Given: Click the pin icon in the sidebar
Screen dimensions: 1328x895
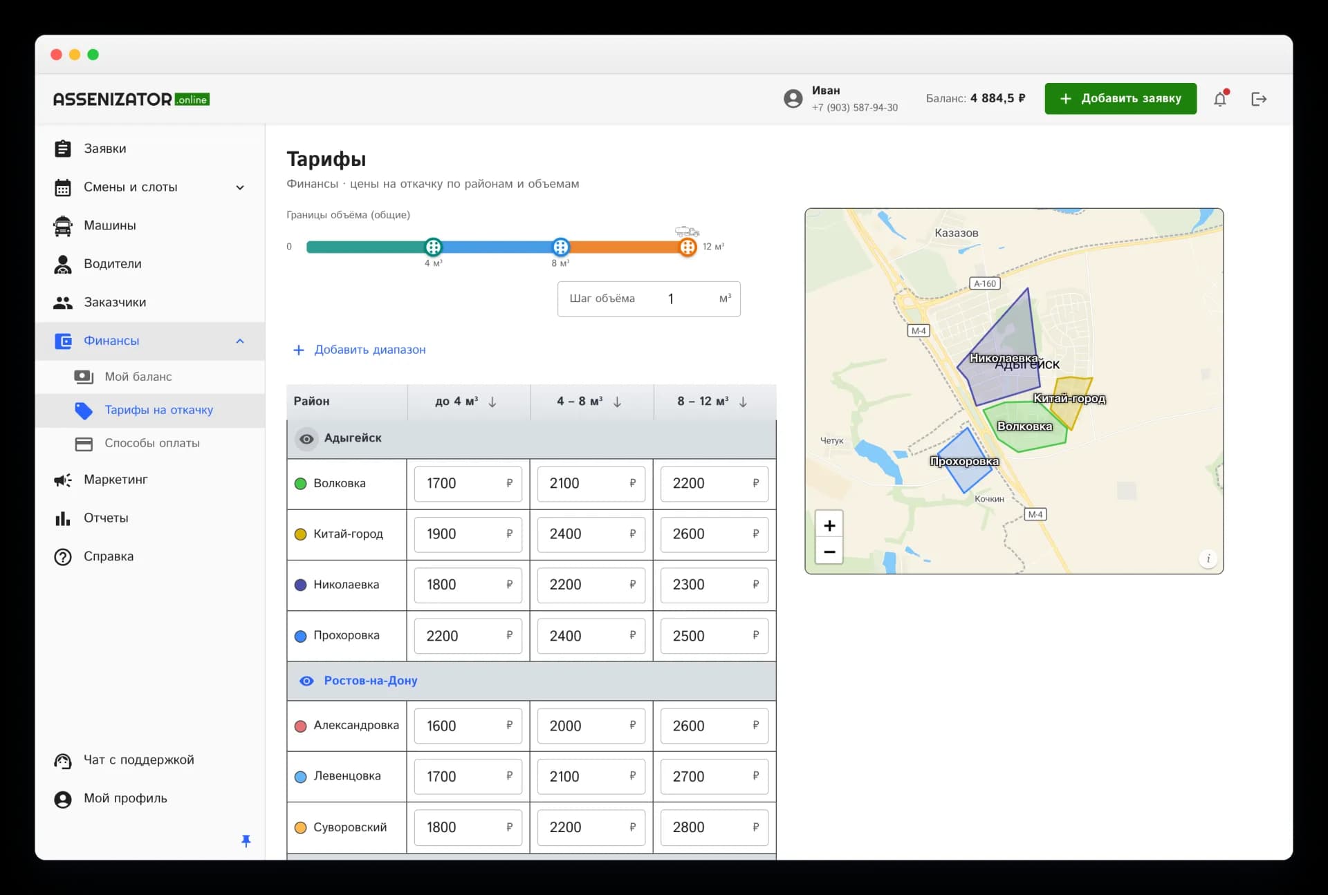Looking at the screenshot, I should click(246, 840).
